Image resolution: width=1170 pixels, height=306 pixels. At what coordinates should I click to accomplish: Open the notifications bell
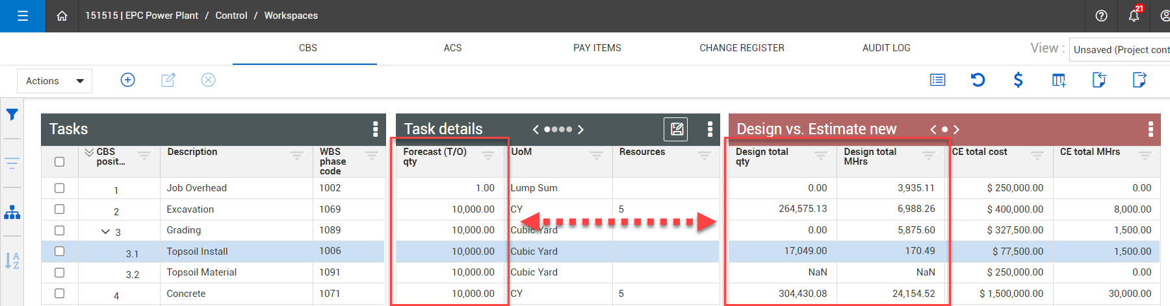[x=1134, y=16]
